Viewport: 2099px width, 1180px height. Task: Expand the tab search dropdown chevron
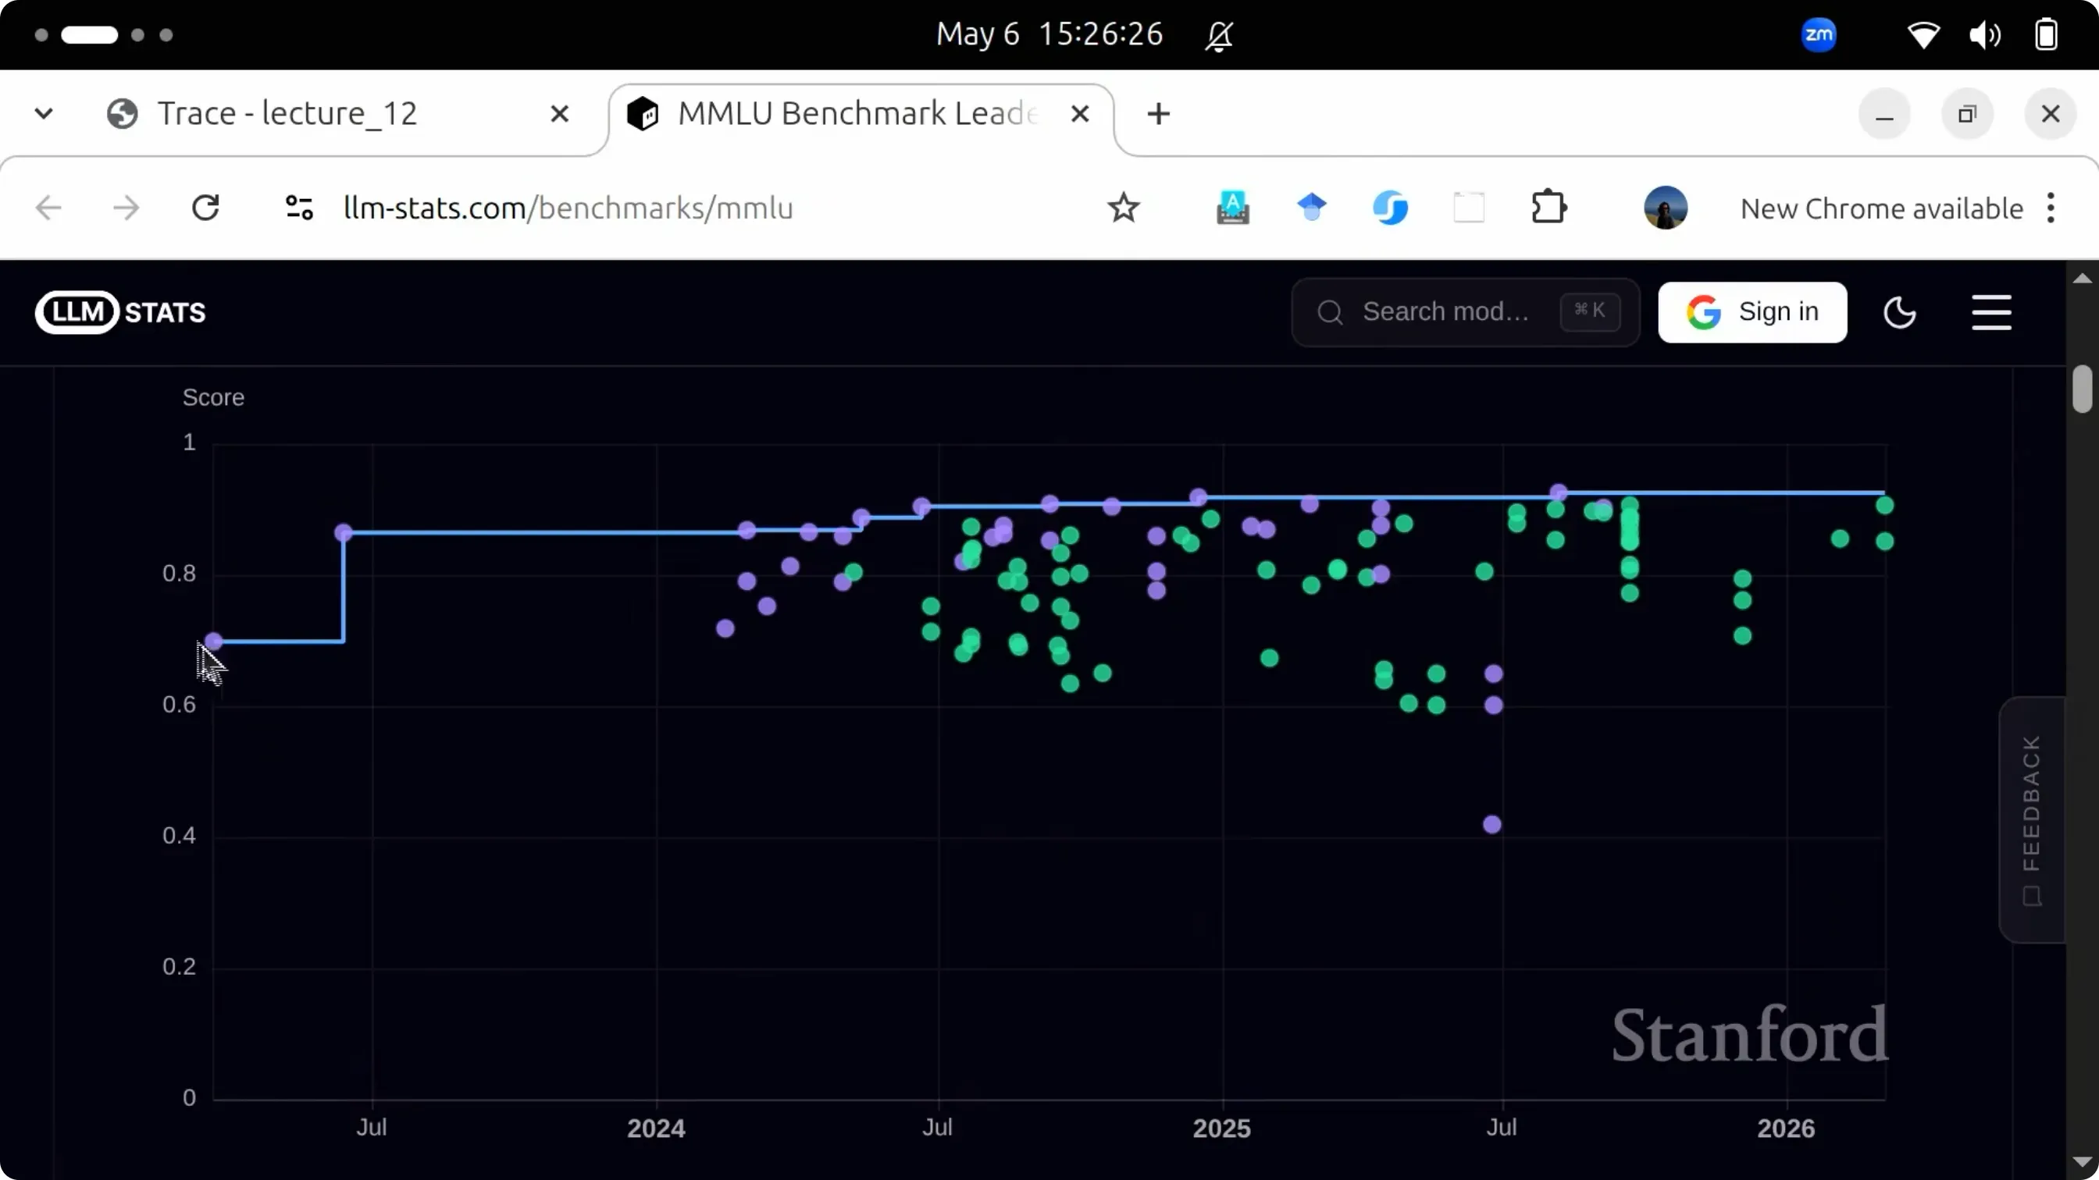pos(44,113)
